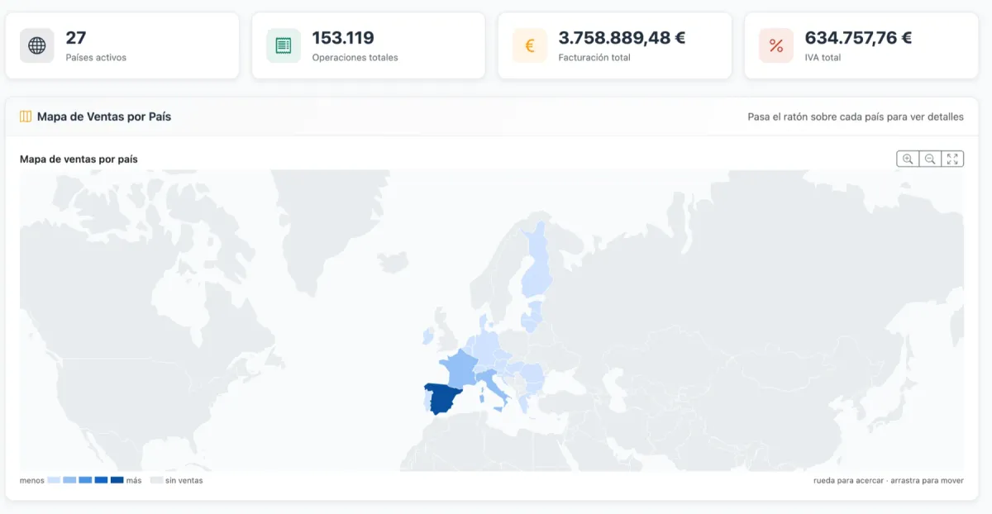Click the middle blue legend swatch
The height and width of the screenshot is (514, 992).
(x=85, y=480)
